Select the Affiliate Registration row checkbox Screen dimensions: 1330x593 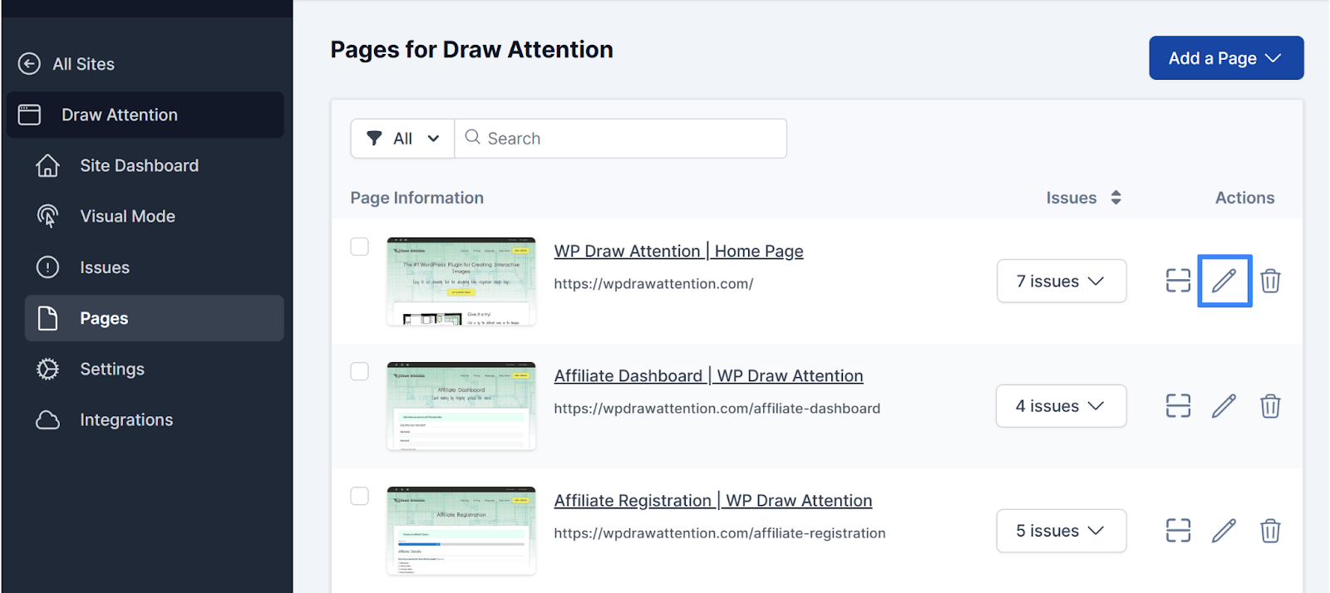pos(359,496)
